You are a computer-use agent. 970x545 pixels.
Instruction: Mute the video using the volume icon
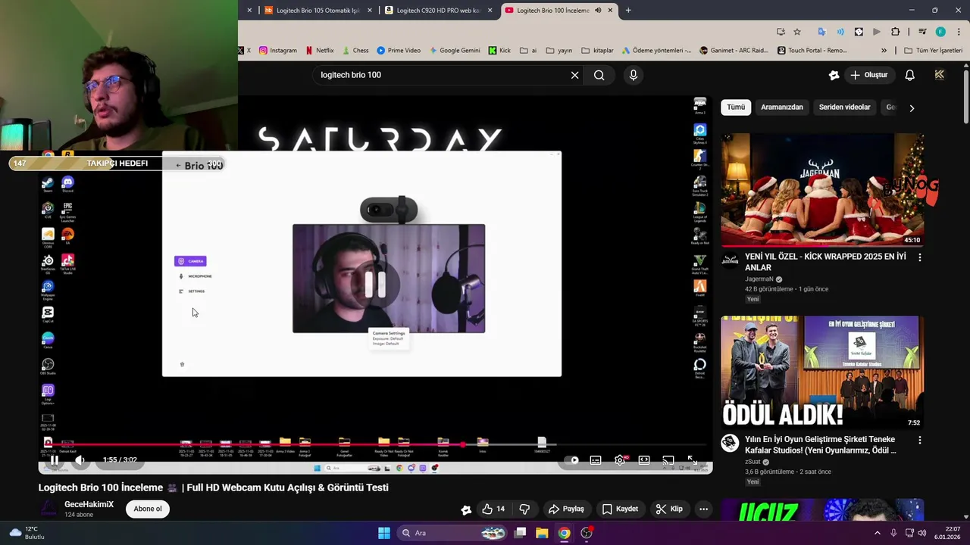(x=80, y=460)
